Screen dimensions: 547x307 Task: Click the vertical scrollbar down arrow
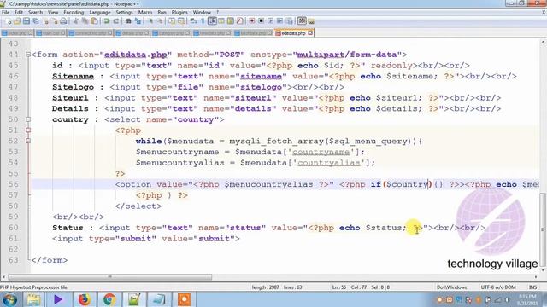pyautogui.click(x=544, y=270)
